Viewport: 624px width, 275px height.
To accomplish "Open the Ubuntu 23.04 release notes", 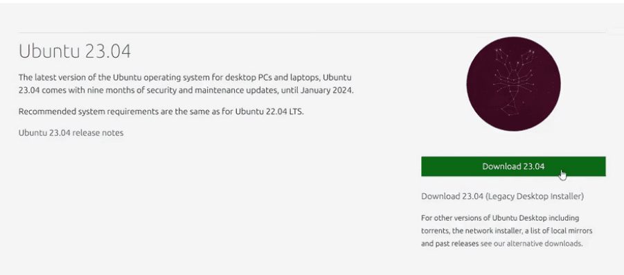I will [x=71, y=133].
